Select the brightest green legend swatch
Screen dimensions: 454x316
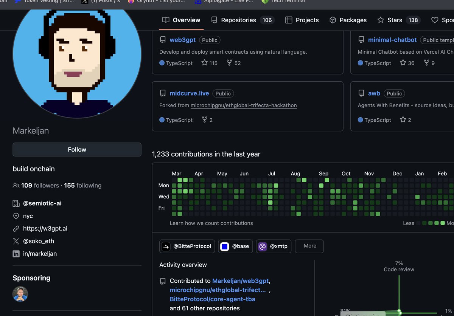point(443,223)
